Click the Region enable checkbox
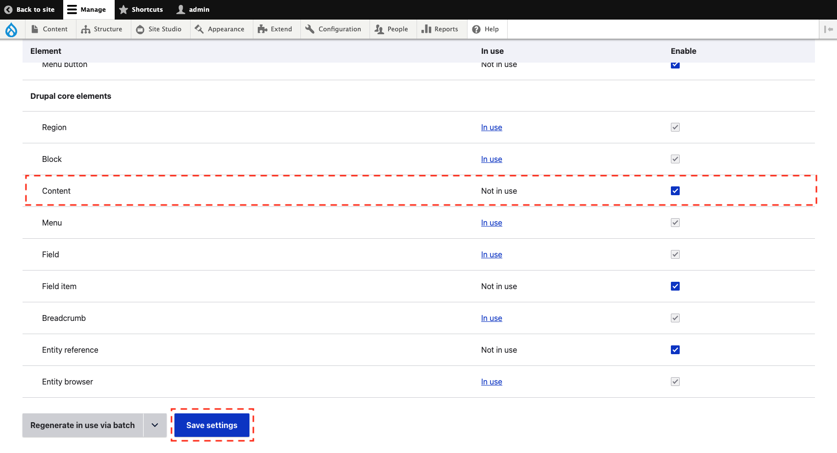 (x=675, y=127)
